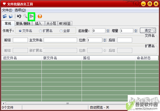Switch to the 替换/删除 tab
Image resolution: width=160 pixels, height=111 pixels.
point(23,24)
